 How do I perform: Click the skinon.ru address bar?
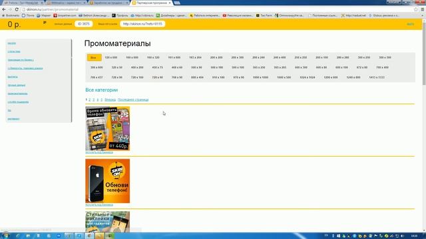pyautogui.click(x=218, y=9)
